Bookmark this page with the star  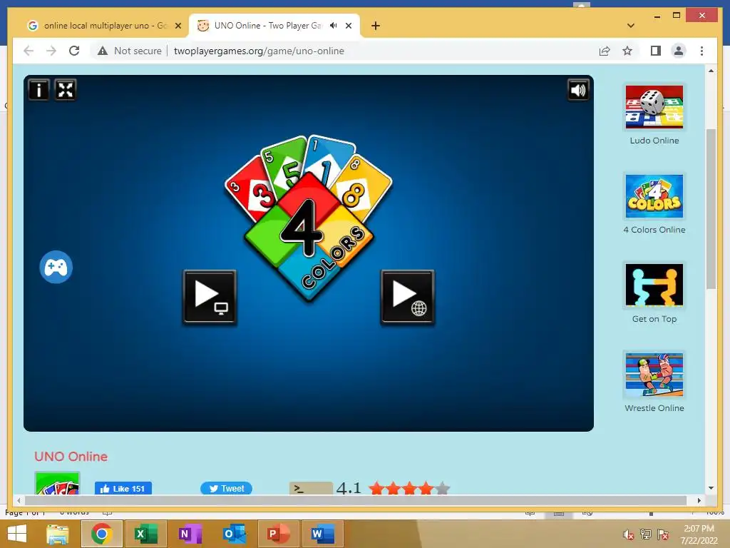(627, 51)
